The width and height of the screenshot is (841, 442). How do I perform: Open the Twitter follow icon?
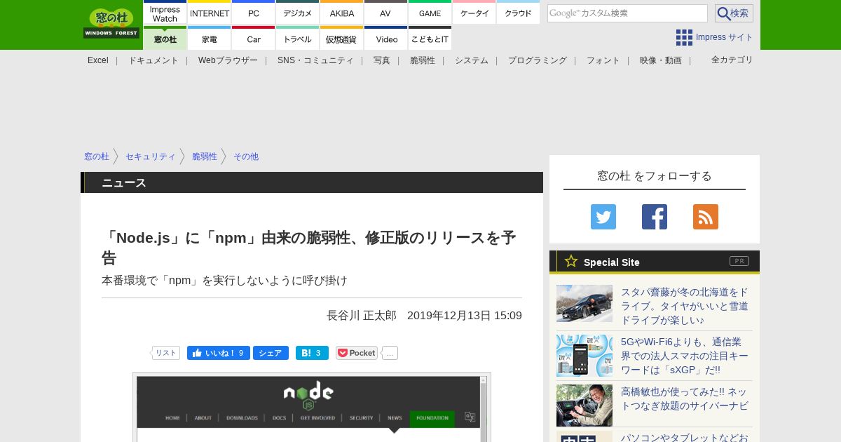[603, 217]
